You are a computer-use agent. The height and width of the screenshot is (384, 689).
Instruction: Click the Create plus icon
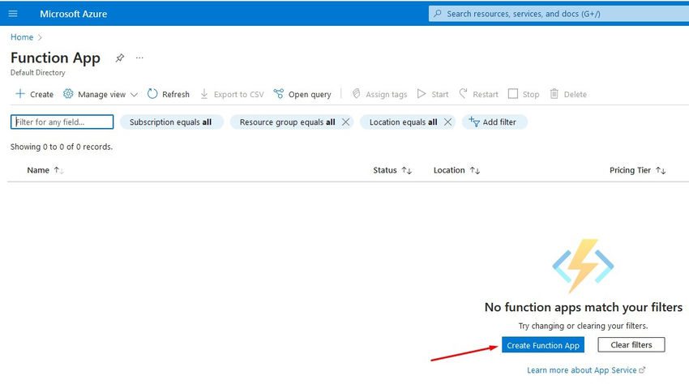pos(20,94)
